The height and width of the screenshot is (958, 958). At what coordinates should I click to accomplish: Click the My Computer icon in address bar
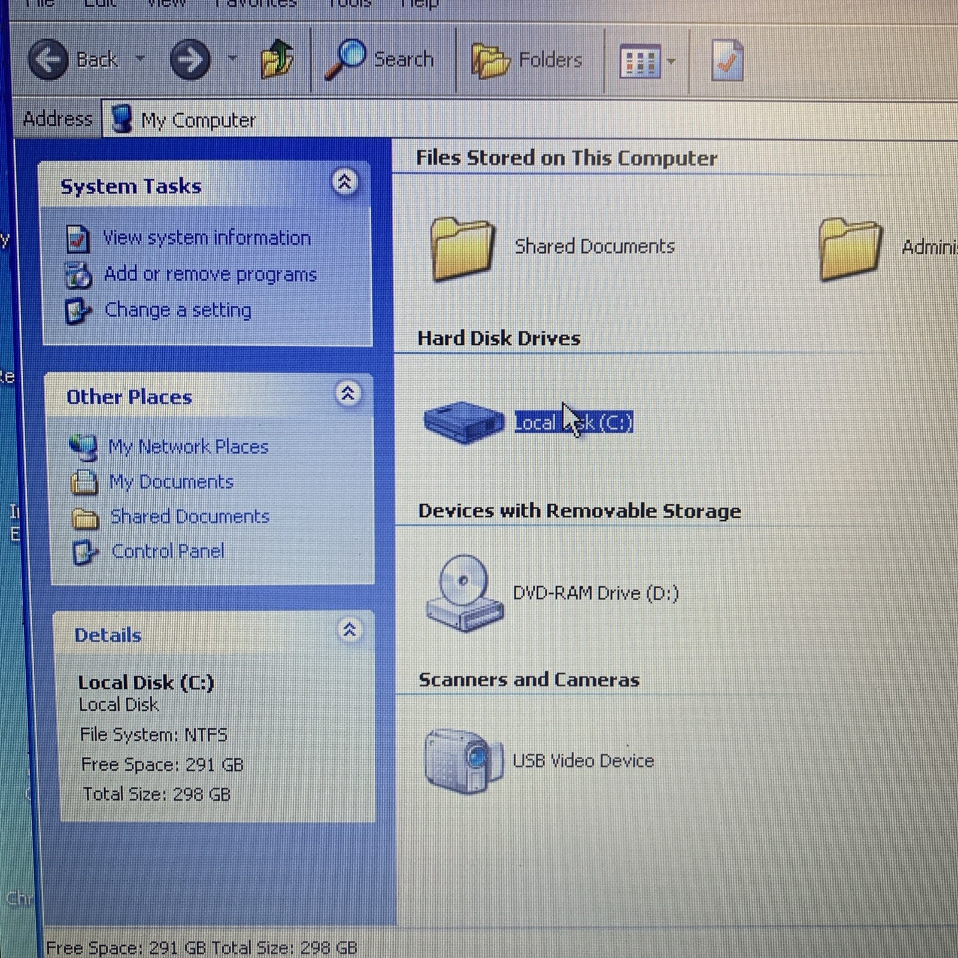122,119
